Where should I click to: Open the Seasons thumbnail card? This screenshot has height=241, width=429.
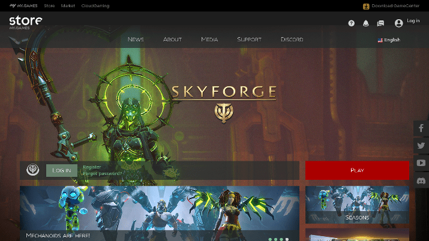pos(357,205)
